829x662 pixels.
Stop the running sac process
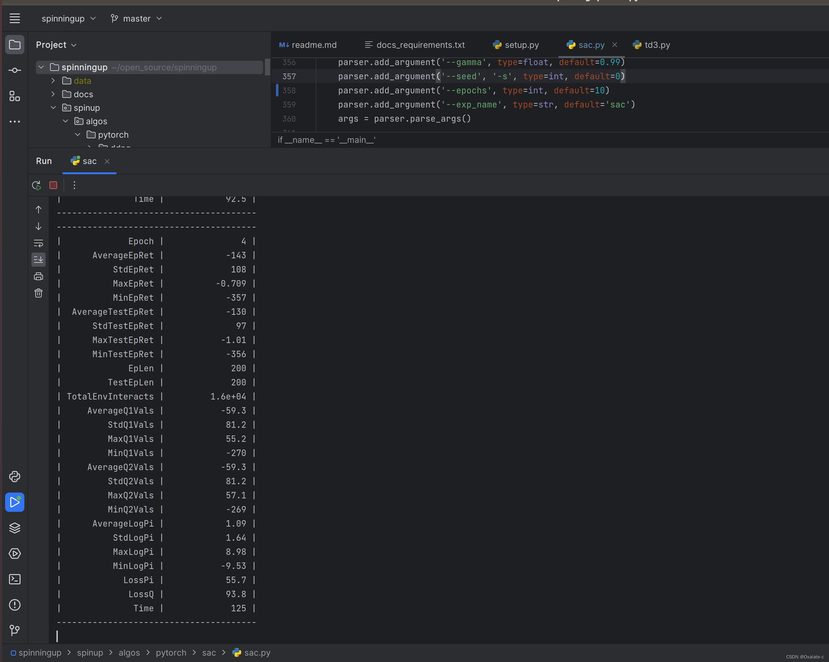[x=53, y=185]
